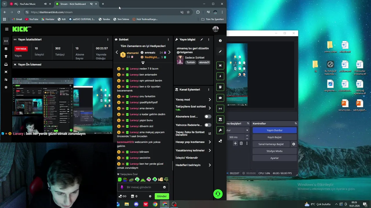Switch to the YouTube Music tab
This screenshot has height=208, width=371.
point(25,4)
